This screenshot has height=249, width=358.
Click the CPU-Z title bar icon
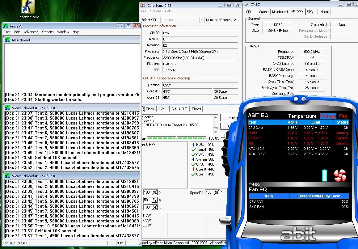pos(246,4)
